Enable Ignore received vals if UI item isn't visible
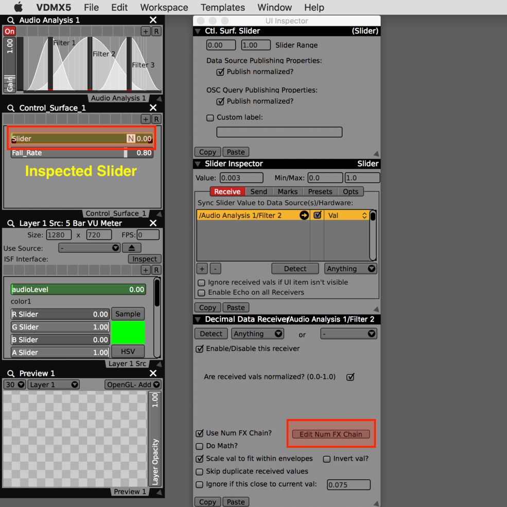The image size is (507, 507). (201, 283)
